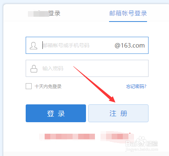This screenshot has width=169, height=156.
Task: Click the wider blurred pink link at bottom
Action: click(67, 137)
